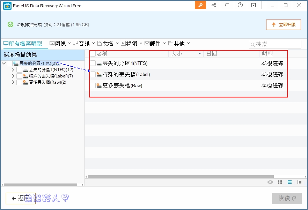Click the 返回 back button

[21, 198]
